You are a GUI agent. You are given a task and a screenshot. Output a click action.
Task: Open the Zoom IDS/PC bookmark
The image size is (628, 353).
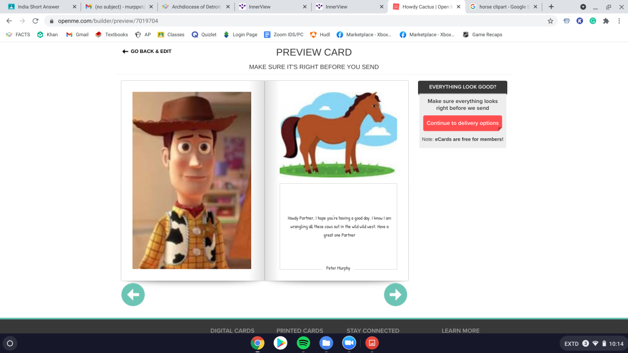(284, 35)
